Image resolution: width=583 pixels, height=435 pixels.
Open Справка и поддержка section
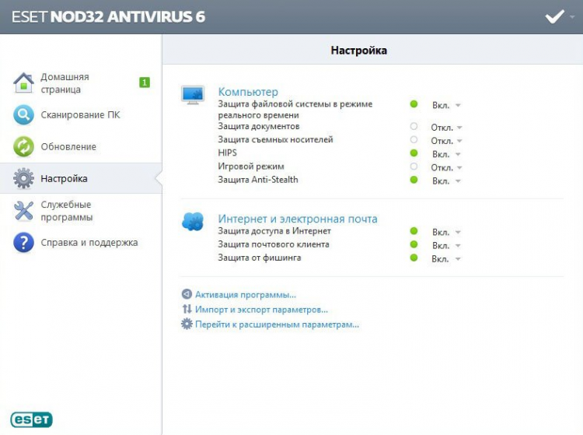(x=81, y=243)
